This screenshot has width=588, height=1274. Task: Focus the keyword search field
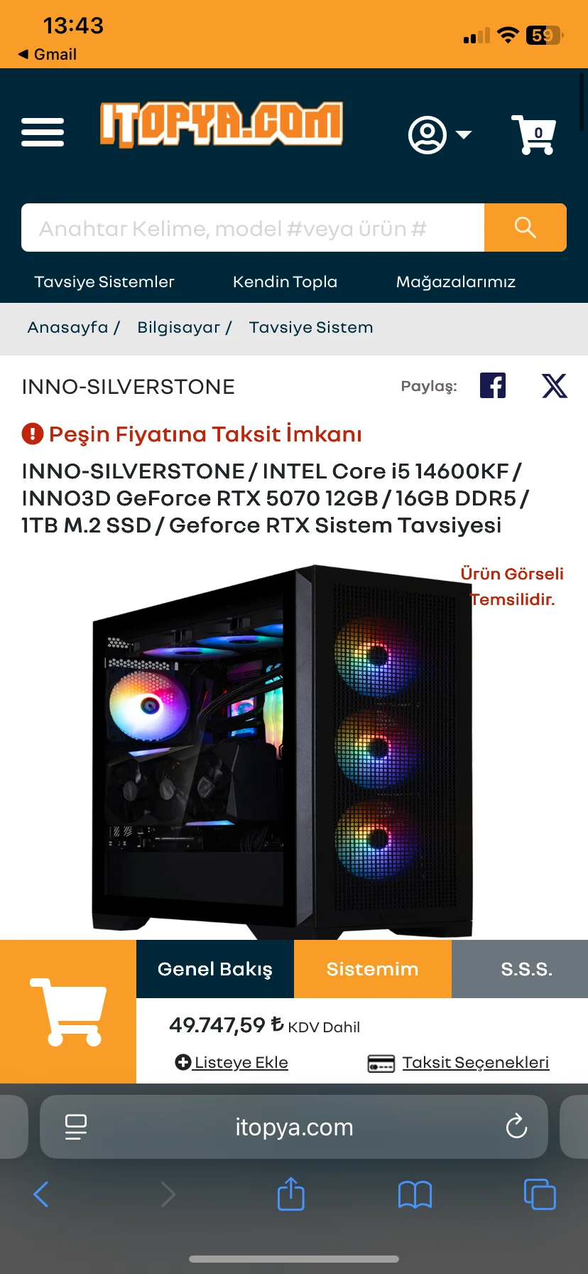pyautogui.click(x=253, y=227)
